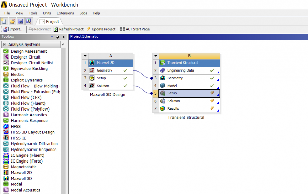
Task: Select the Maxwell 3D Geometry cell icon
Action: [x=92, y=70]
